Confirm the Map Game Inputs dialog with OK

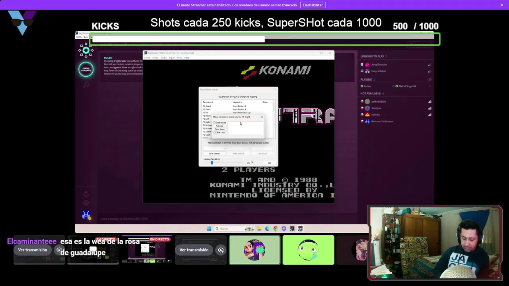[269, 163]
